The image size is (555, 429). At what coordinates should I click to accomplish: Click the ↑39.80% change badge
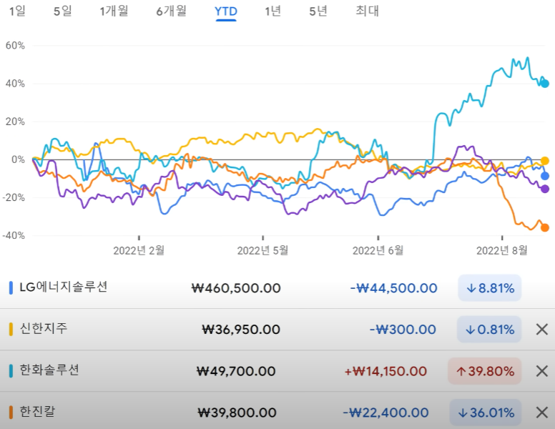point(485,371)
